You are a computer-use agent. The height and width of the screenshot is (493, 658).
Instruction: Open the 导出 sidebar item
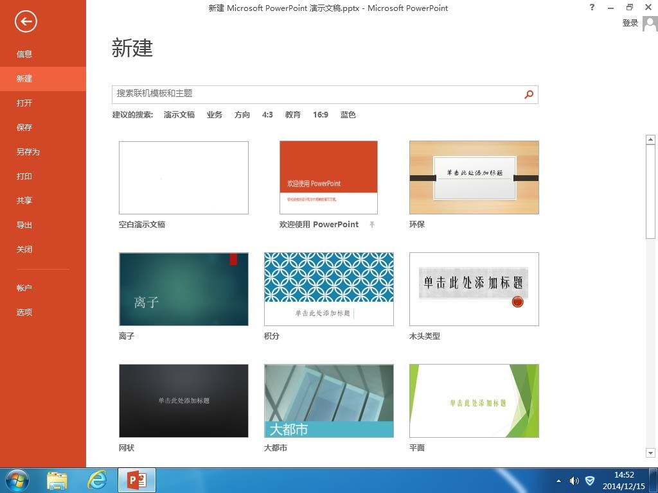click(43, 225)
